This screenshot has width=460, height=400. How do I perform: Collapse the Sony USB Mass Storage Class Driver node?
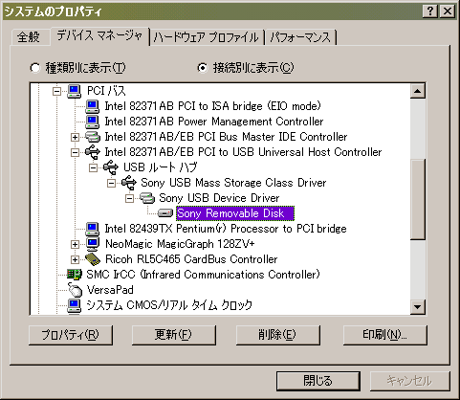click(111, 183)
